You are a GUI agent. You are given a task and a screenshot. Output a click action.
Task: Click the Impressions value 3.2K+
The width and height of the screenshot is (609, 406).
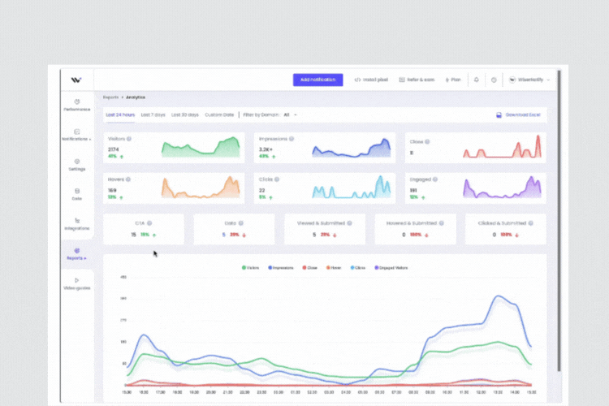(266, 149)
